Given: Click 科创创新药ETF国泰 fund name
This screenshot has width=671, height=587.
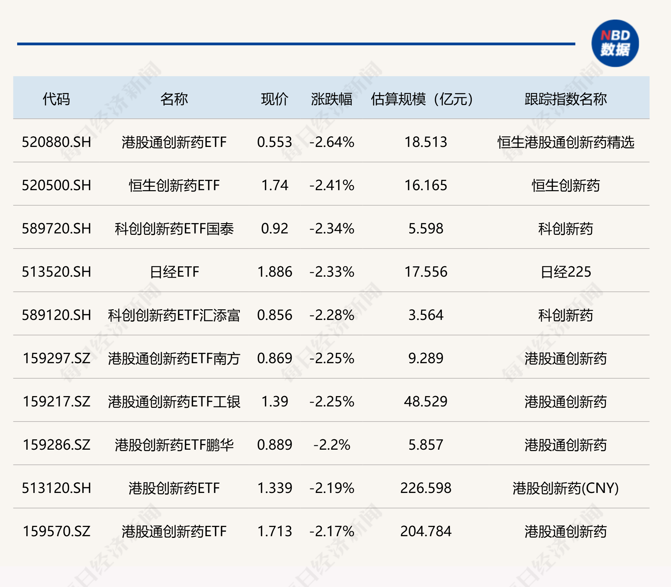Looking at the screenshot, I should click(174, 229).
